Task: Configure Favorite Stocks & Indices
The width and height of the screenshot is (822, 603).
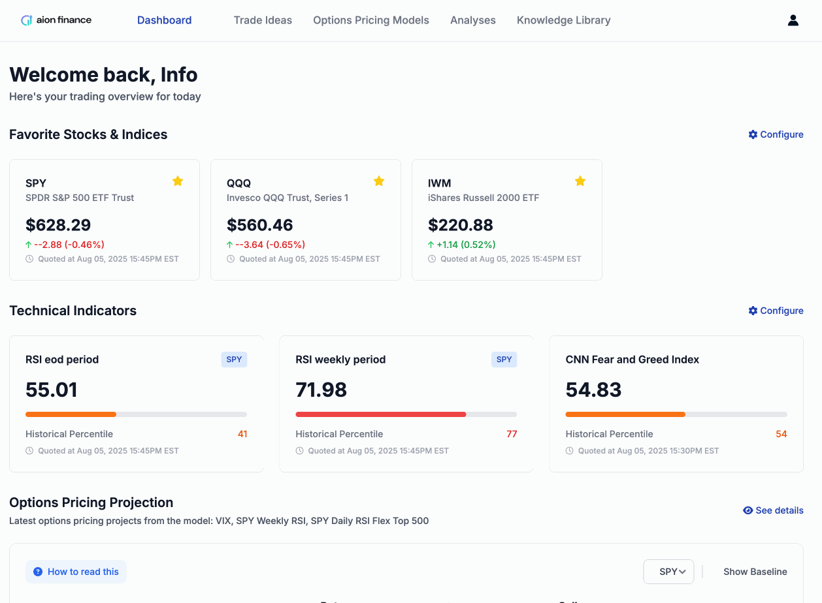Action: pos(776,134)
